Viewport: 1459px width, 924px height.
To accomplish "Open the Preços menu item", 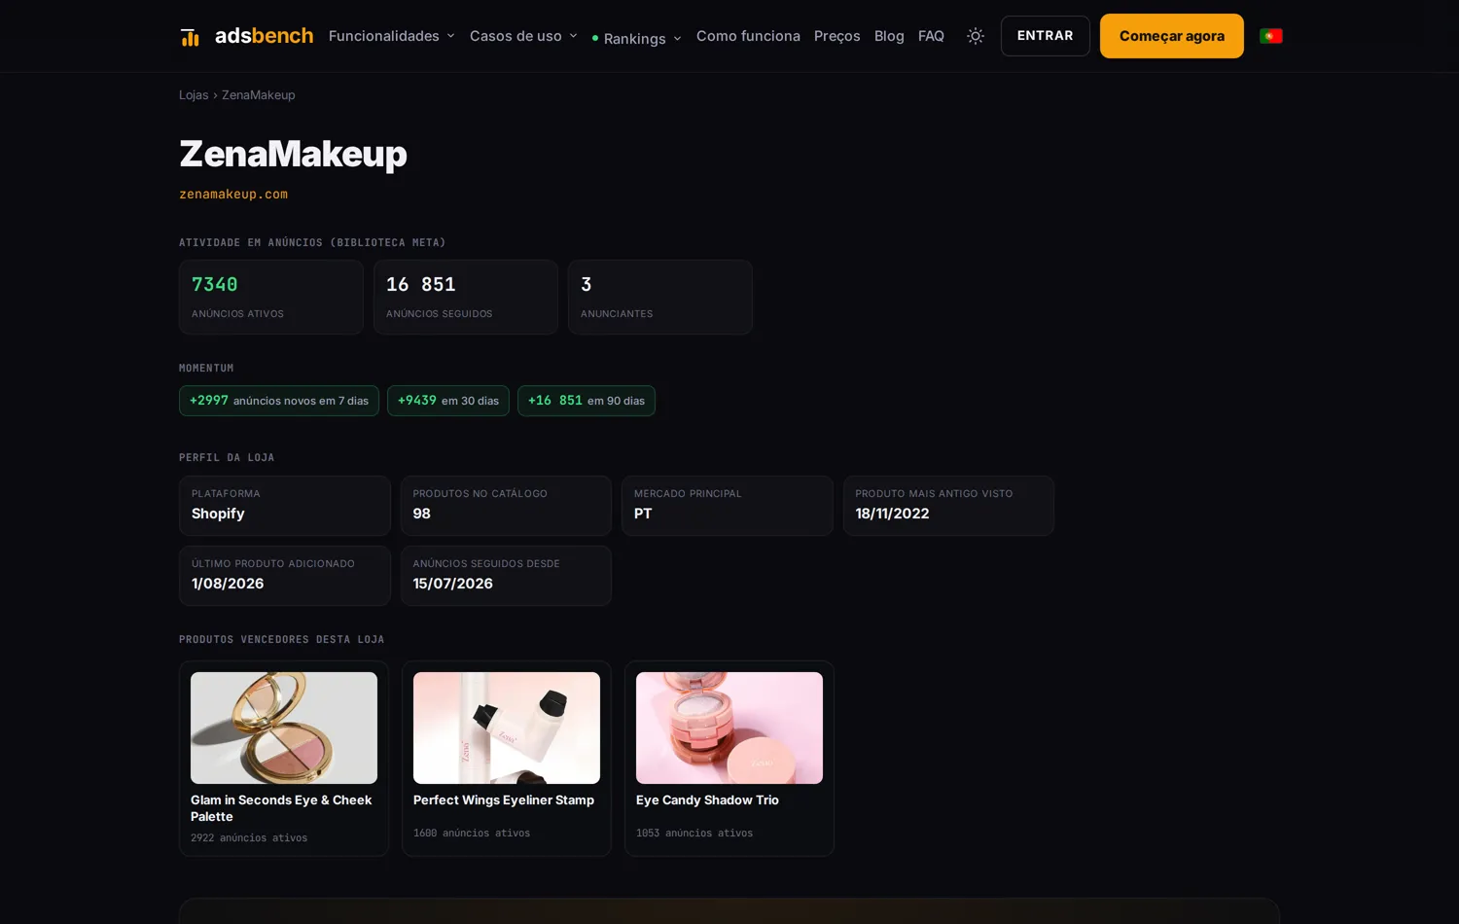I will pyautogui.click(x=836, y=36).
